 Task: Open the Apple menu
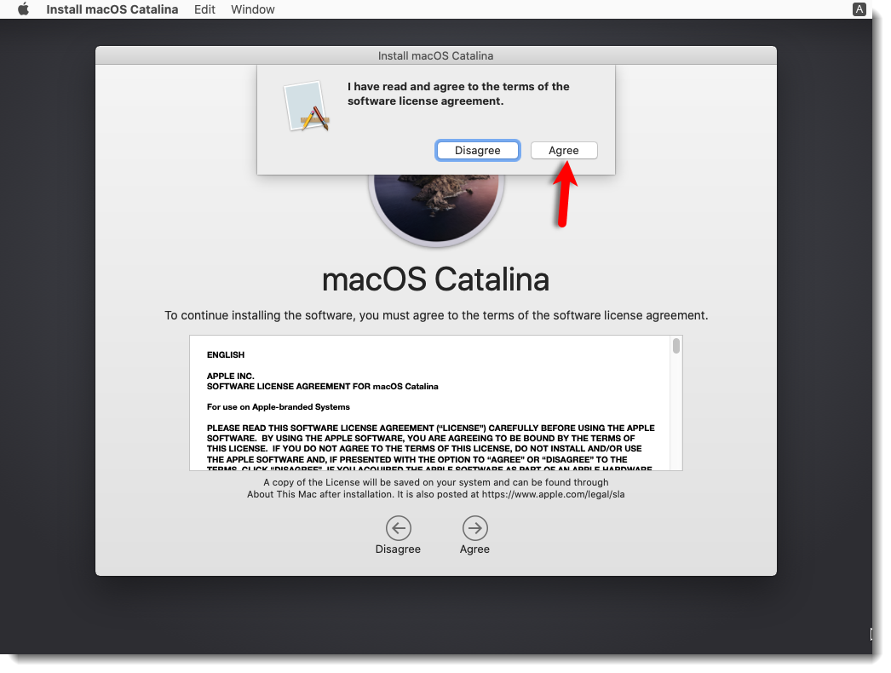[x=23, y=9]
